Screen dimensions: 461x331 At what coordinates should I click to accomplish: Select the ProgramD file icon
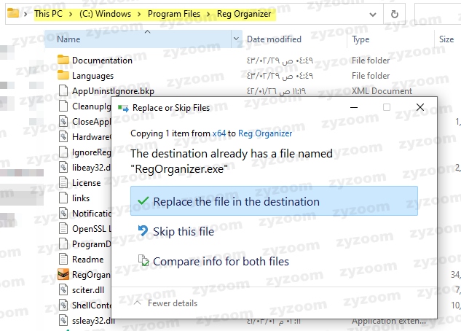tap(63, 244)
